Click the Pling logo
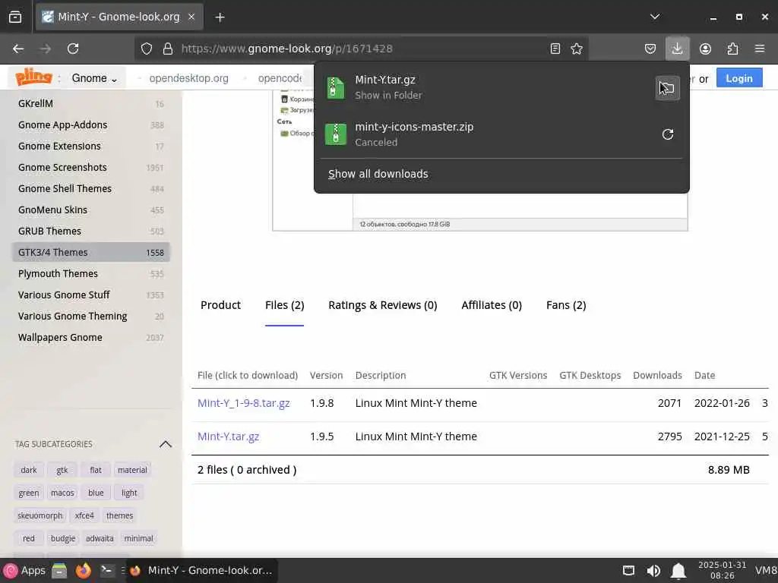Viewport: 778px width, 583px height. 33,77
